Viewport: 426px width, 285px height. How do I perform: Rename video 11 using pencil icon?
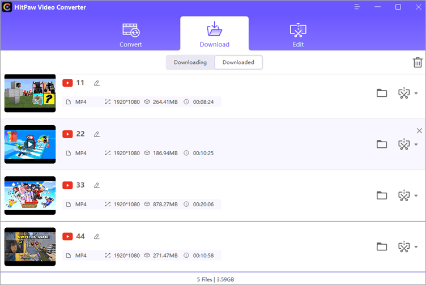pyautogui.click(x=96, y=83)
